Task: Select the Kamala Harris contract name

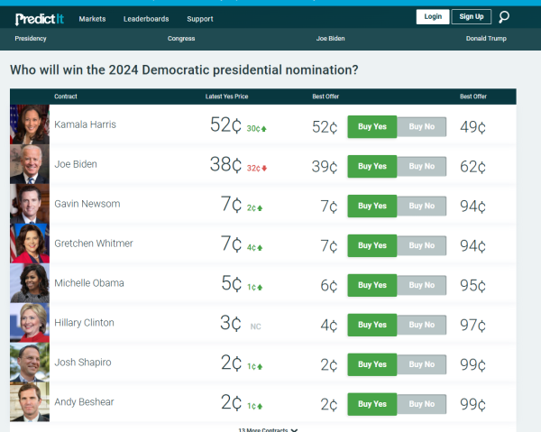Action: pyautogui.click(x=86, y=124)
